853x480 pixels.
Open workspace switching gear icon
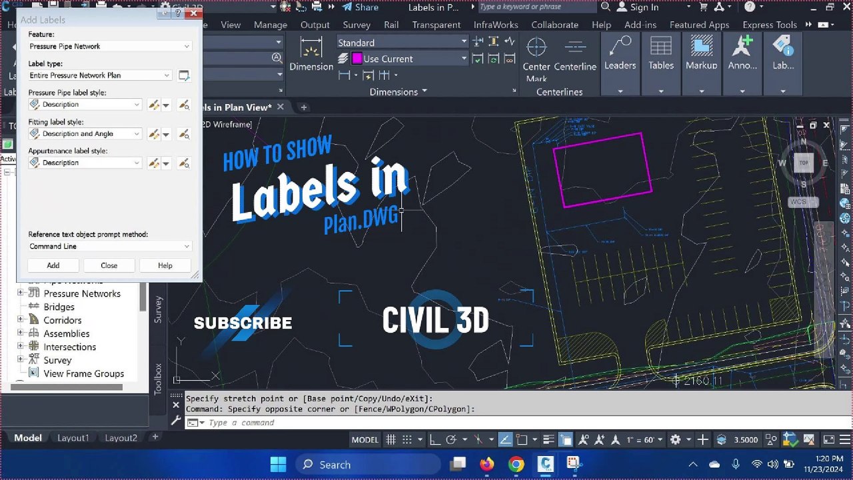click(675, 439)
